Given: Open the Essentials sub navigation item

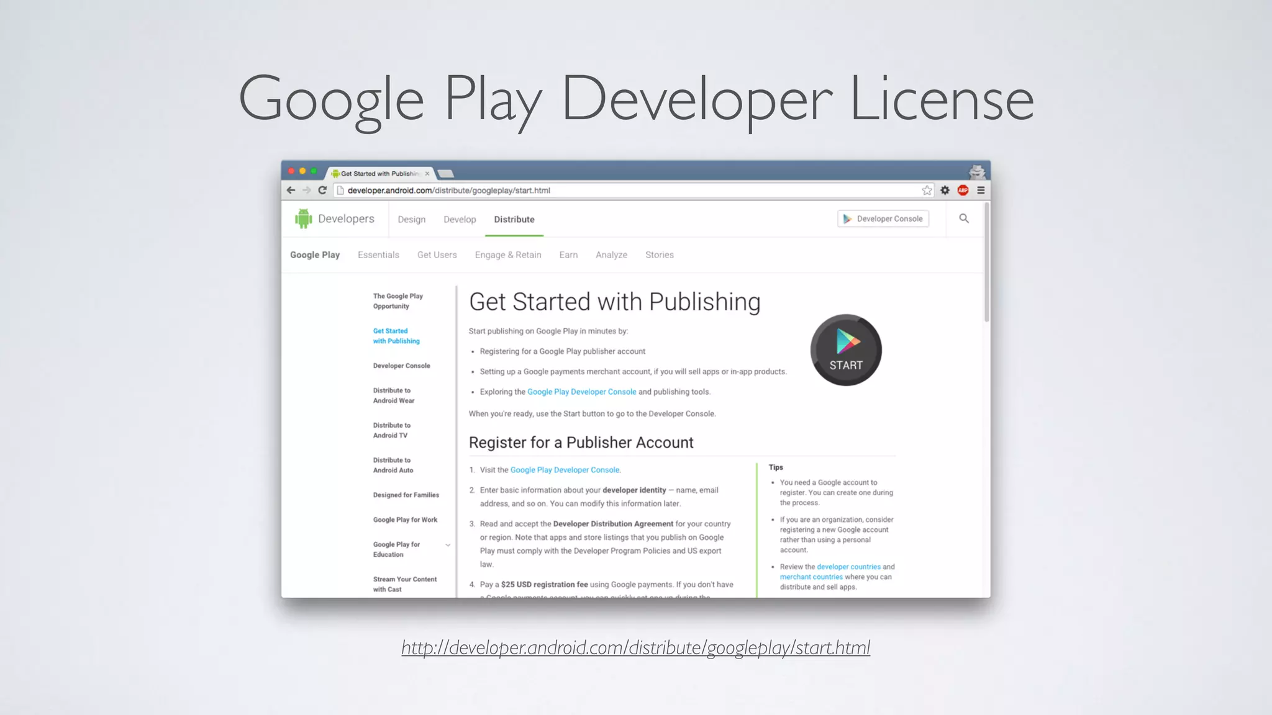Looking at the screenshot, I should pyautogui.click(x=378, y=254).
